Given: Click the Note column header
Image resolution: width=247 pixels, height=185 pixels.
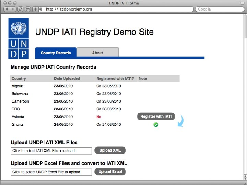Looking at the screenshot, I should pyautogui.click(x=143, y=78).
